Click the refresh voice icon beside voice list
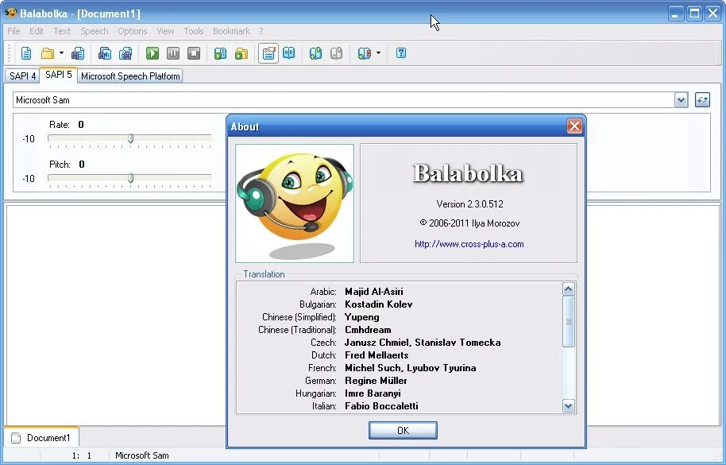The image size is (726, 465). click(702, 100)
